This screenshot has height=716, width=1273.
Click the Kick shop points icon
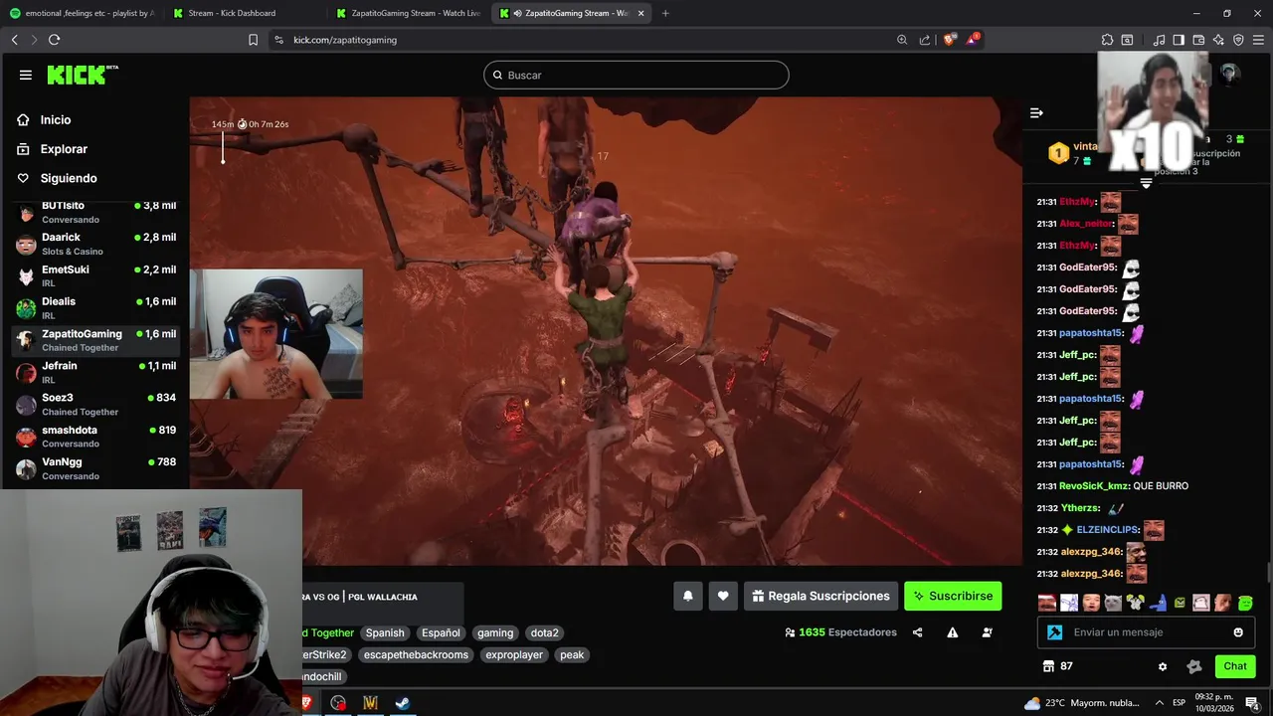(x=1047, y=666)
